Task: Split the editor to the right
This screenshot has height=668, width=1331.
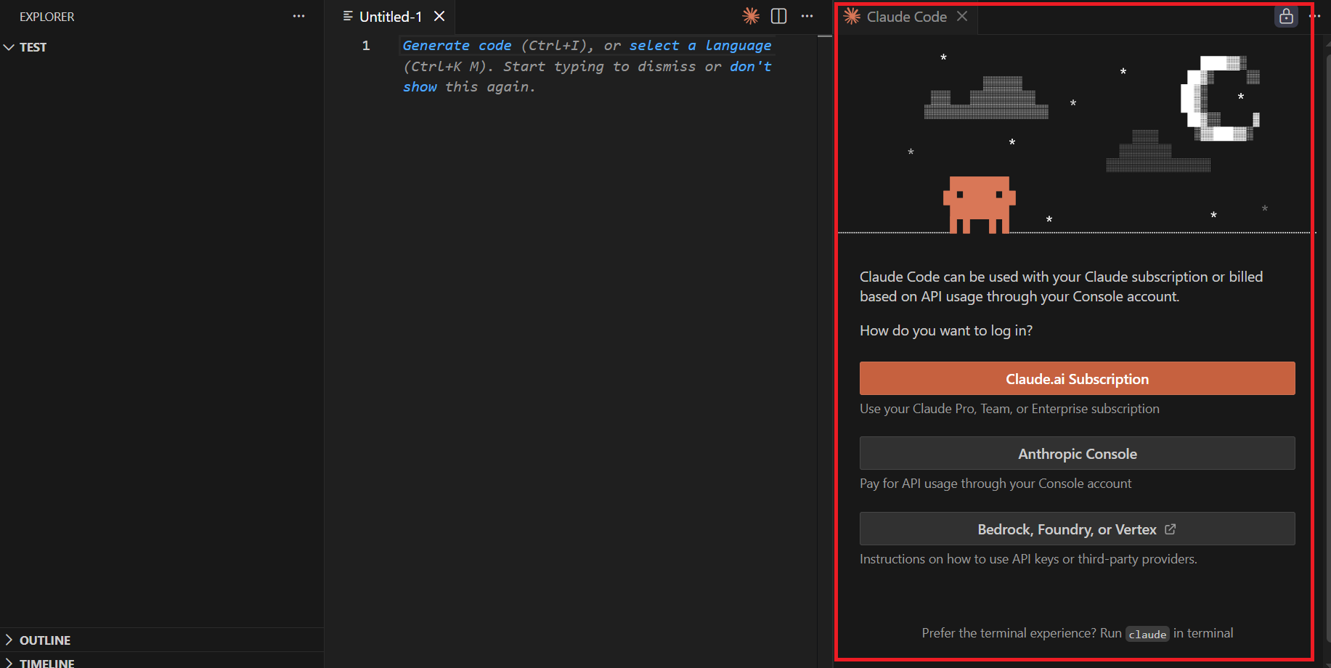Action: (778, 16)
